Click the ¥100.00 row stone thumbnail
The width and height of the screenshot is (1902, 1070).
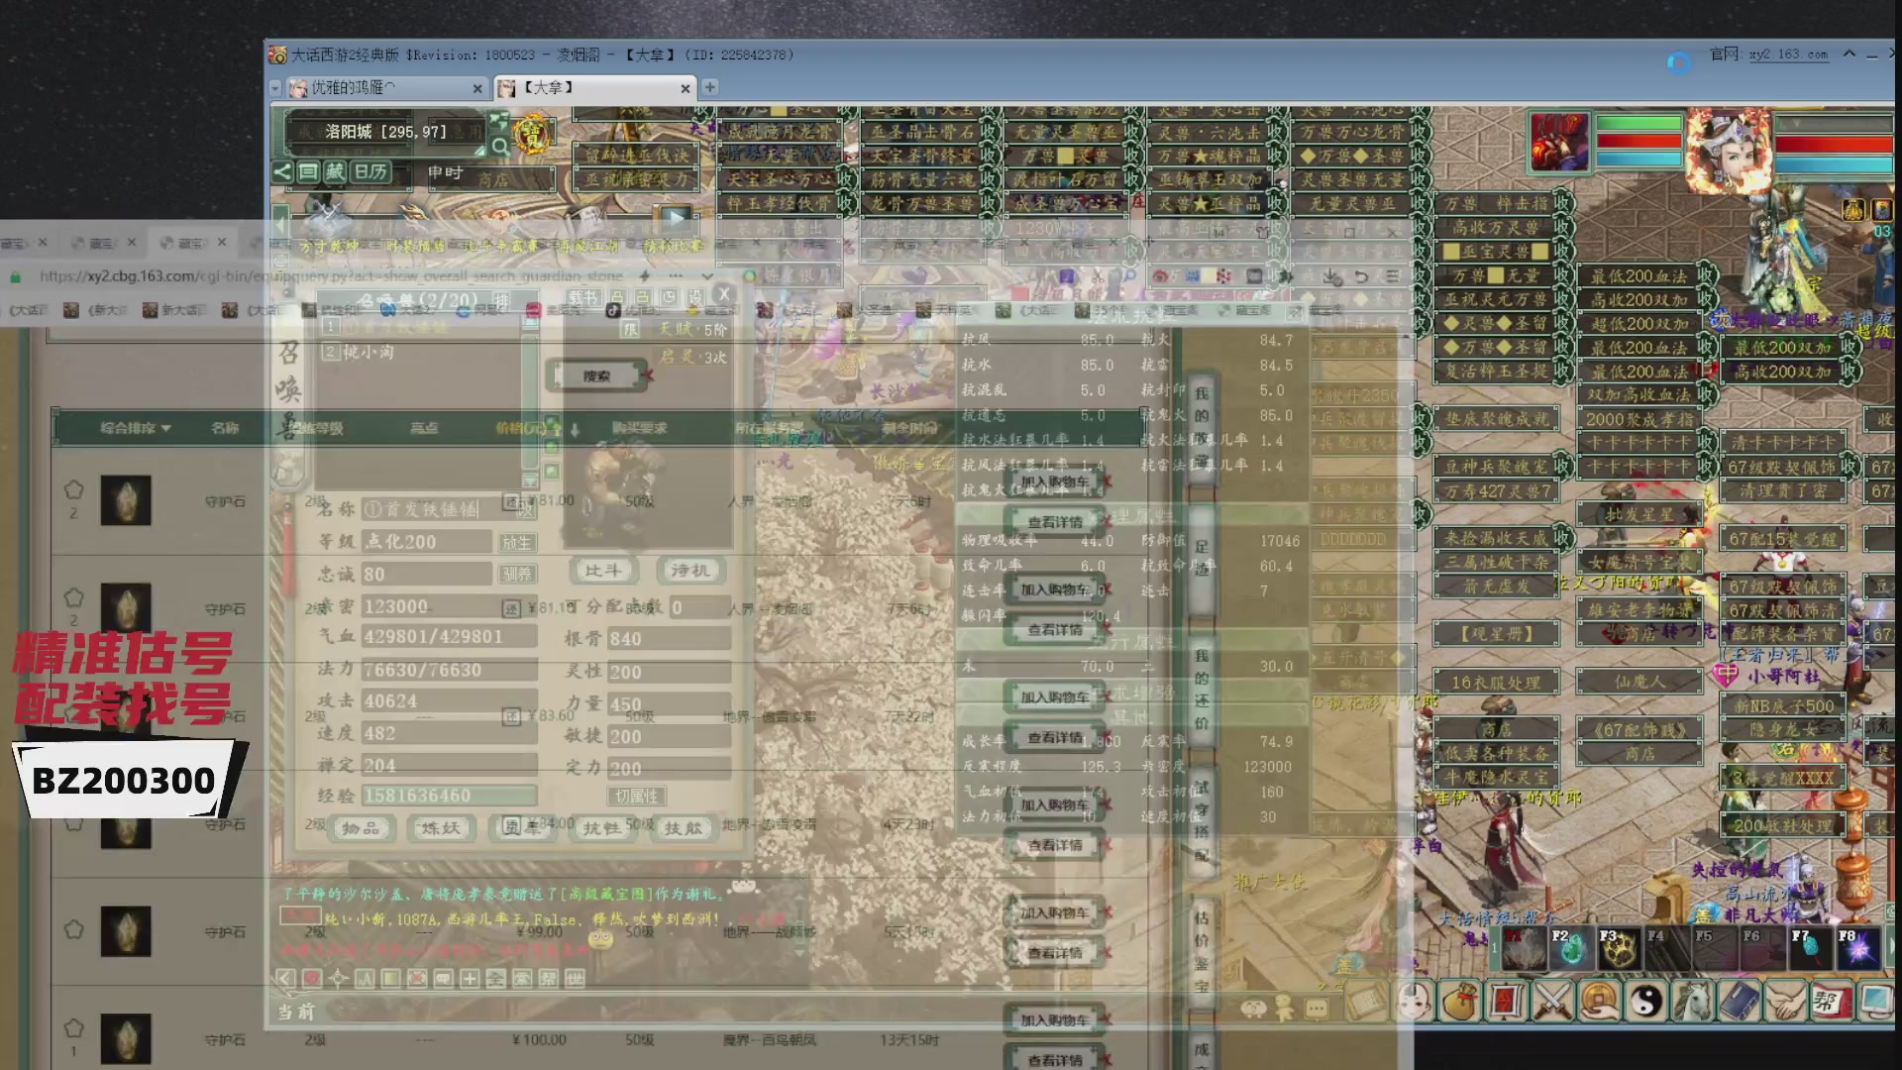[x=126, y=1039]
